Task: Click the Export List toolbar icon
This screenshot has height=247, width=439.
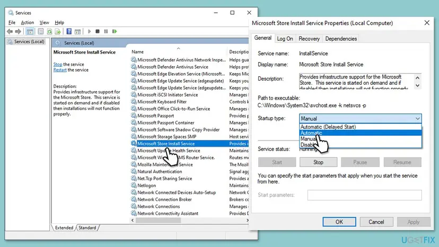Action: (x=58, y=31)
